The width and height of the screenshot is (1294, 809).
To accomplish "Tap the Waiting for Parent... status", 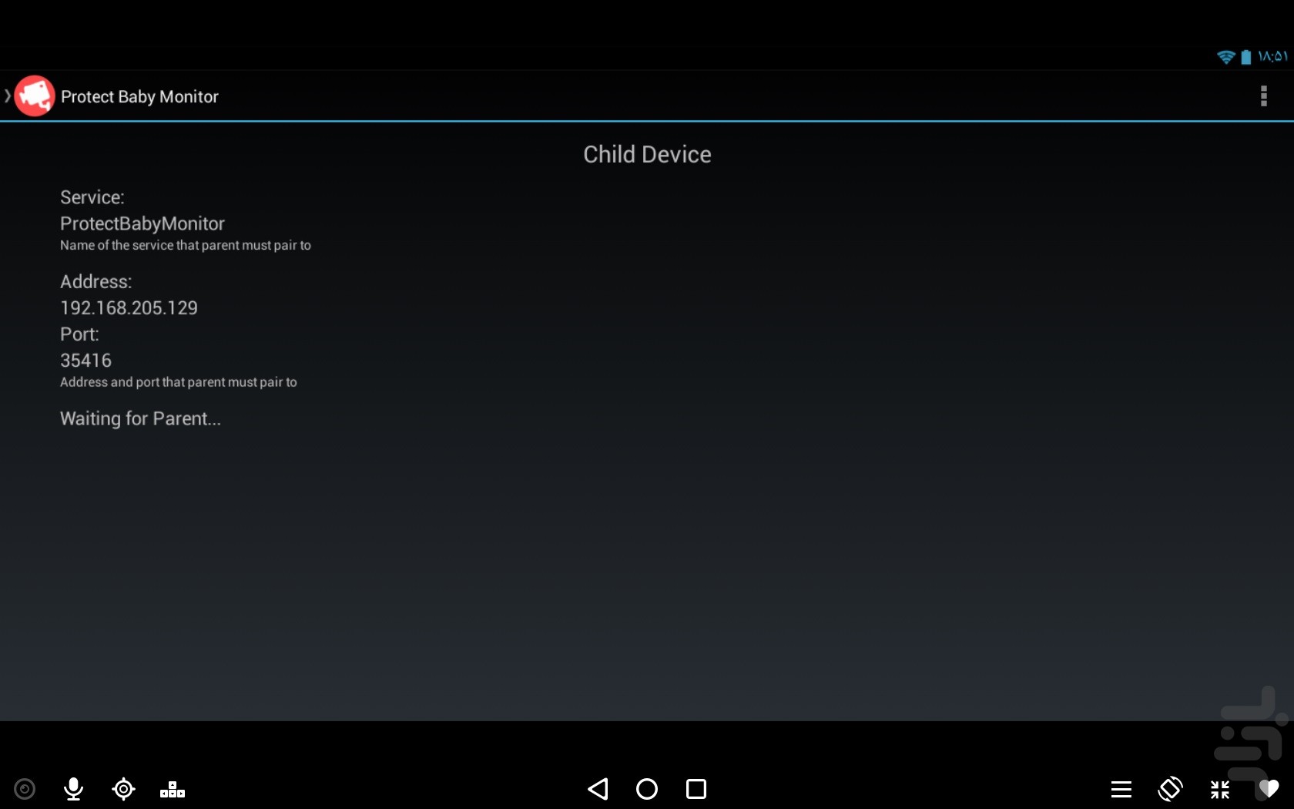I will pos(140,418).
